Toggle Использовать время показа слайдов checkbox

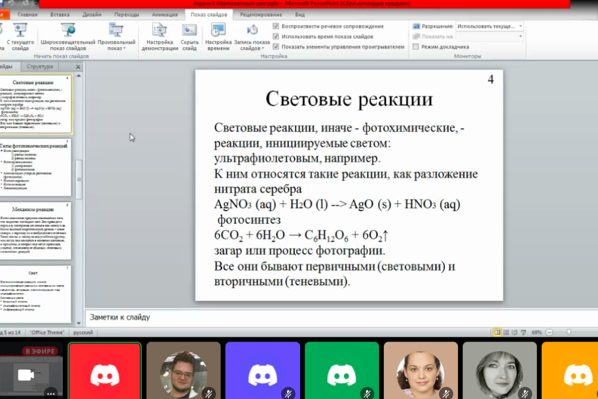pyautogui.click(x=276, y=36)
